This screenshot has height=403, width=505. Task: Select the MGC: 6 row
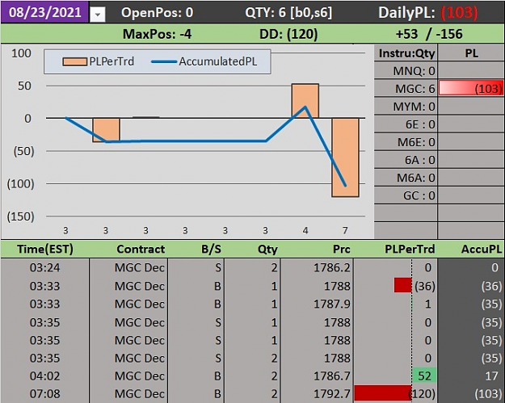(406, 89)
